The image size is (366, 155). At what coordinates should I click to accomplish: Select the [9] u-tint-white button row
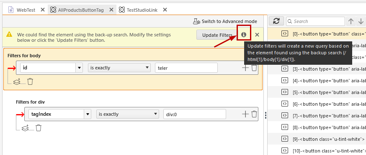click(x=317, y=139)
